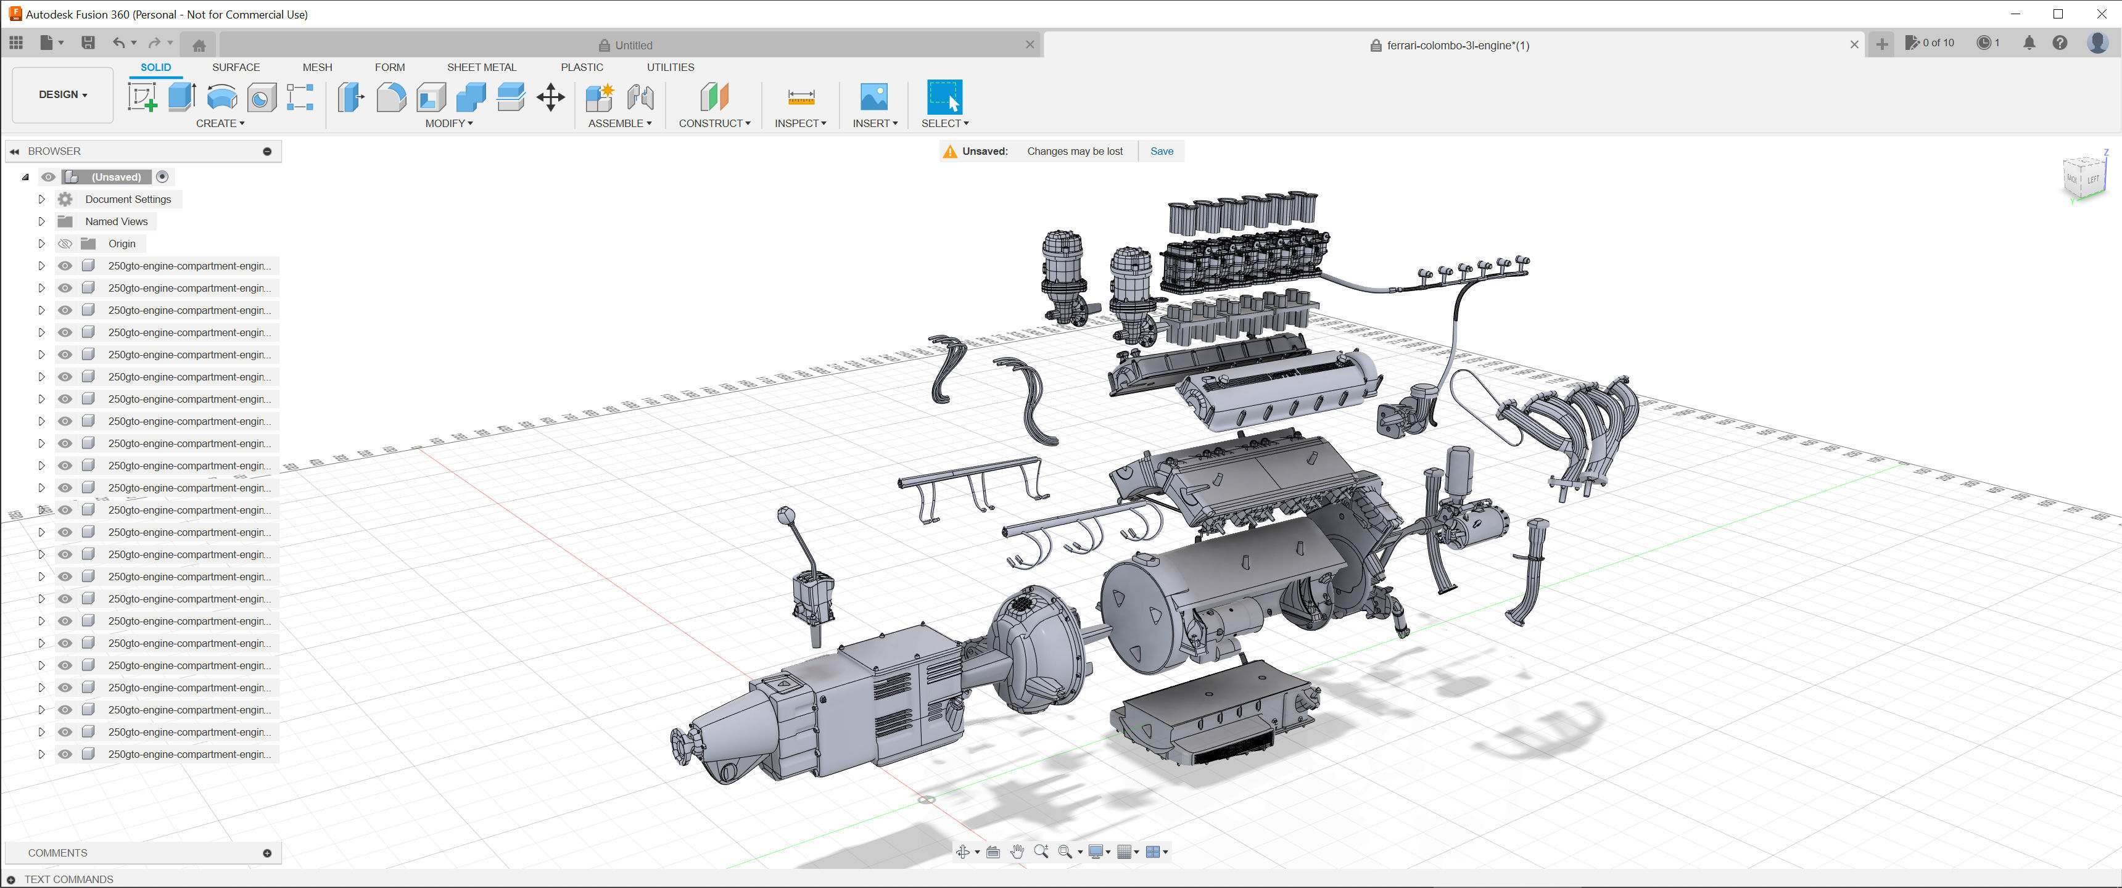
Task: Click the Insert image icon
Action: tap(873, 97)
